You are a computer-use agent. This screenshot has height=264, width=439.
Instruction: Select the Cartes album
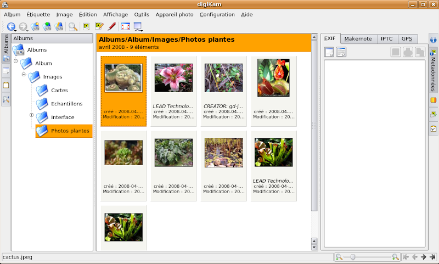59,90
